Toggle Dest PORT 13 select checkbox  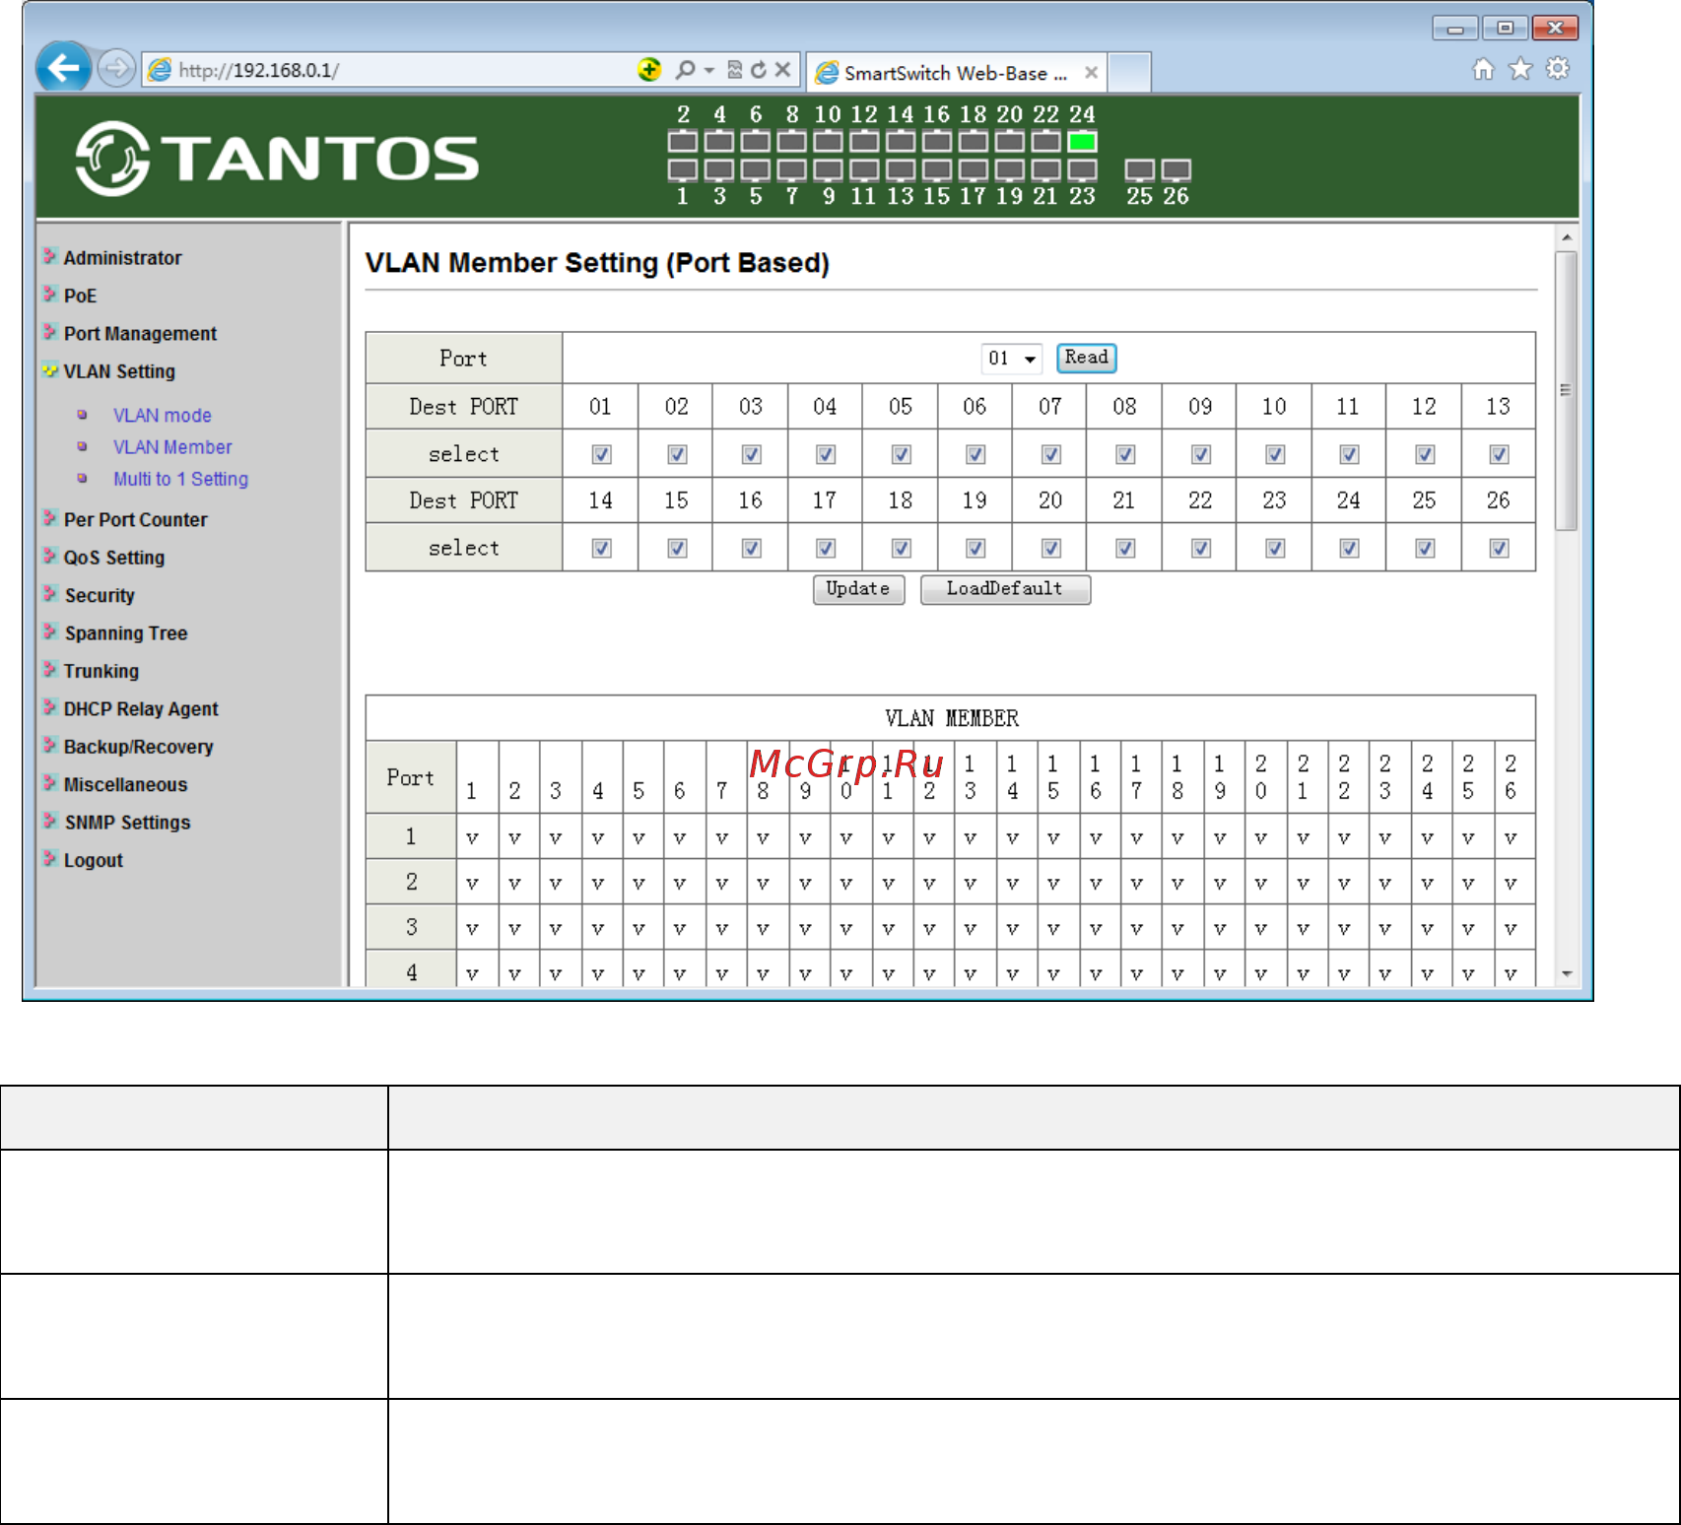(1499, 454)
